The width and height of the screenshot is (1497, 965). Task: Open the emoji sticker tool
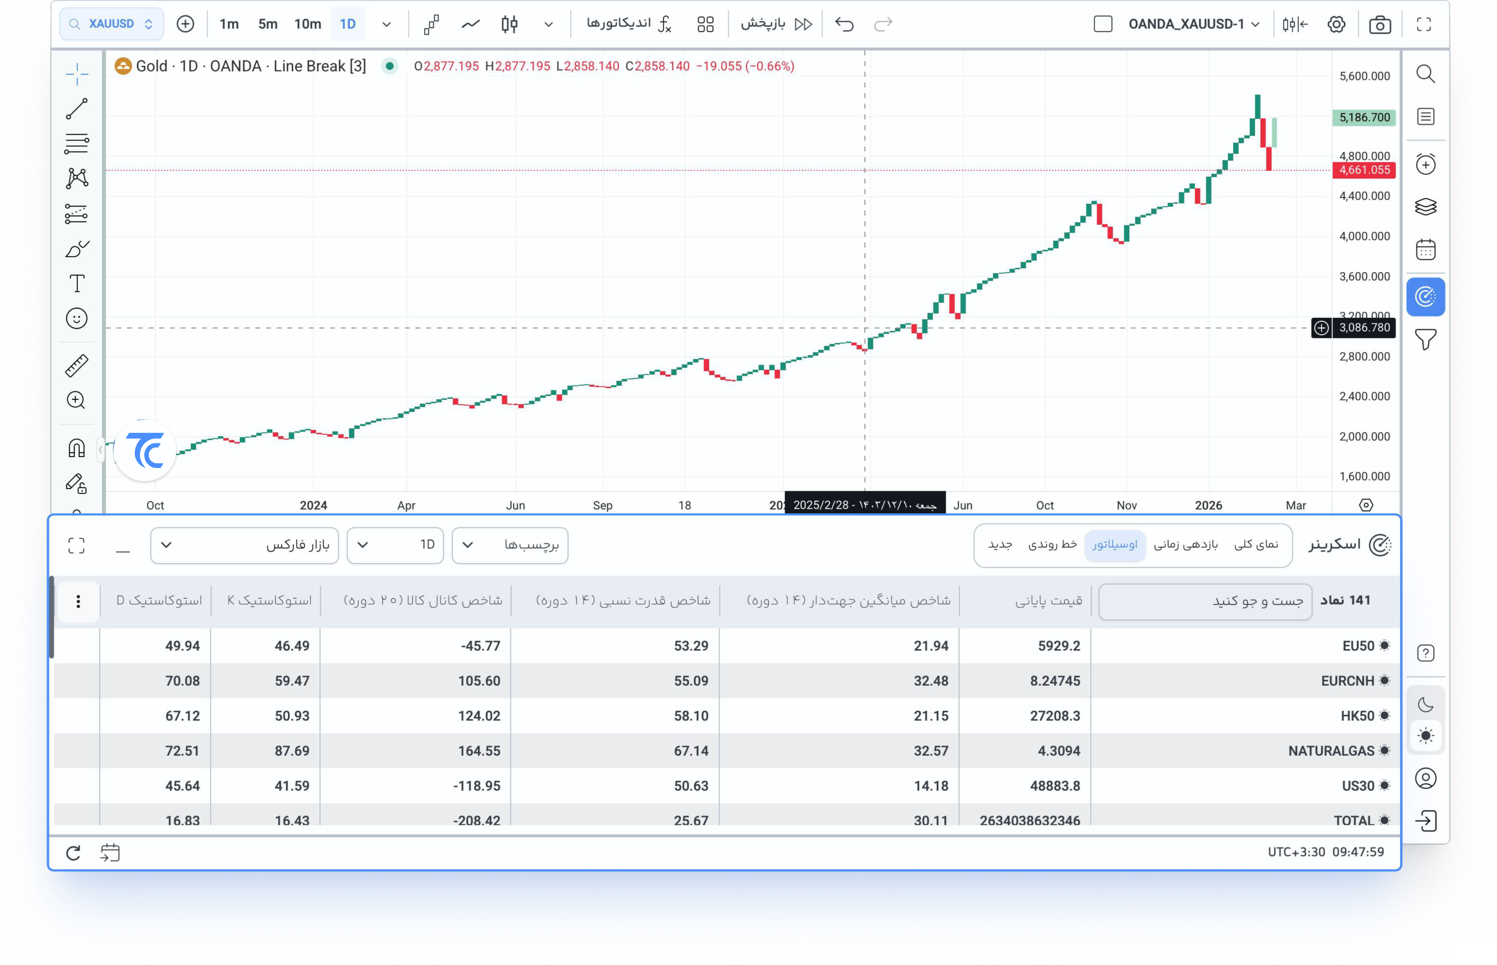tap(76, 318)
